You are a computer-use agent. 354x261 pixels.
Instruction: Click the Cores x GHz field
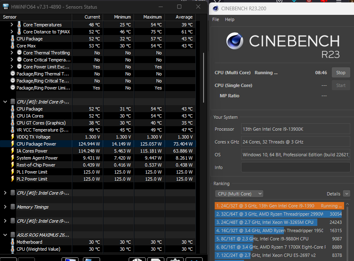295,142
